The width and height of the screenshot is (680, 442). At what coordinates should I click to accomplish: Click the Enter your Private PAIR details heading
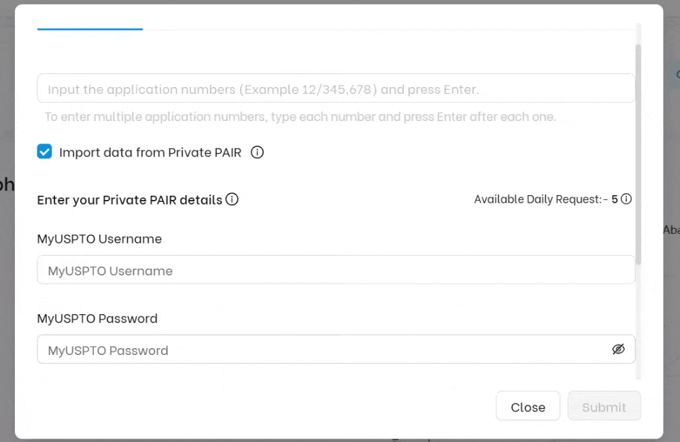130,200
